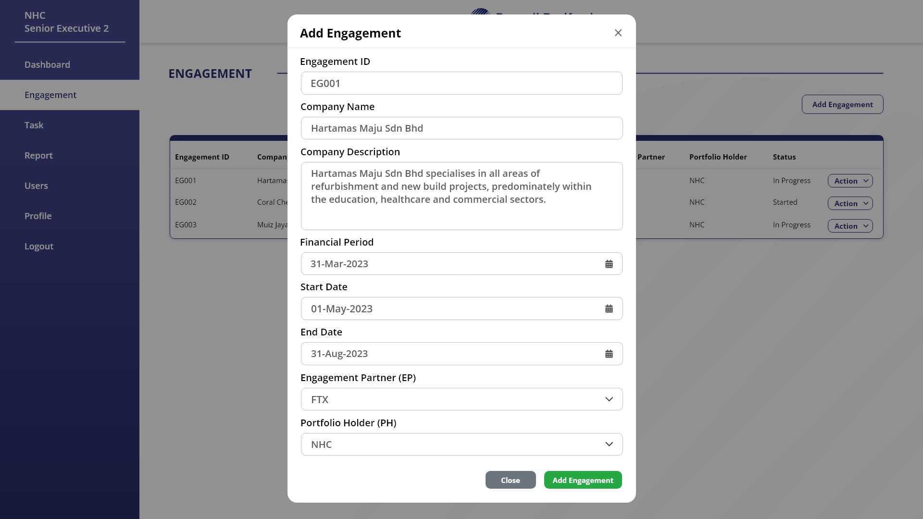Select the Engagement ID field showing EG001
923x519 pixels.
(x=461, y=83)
